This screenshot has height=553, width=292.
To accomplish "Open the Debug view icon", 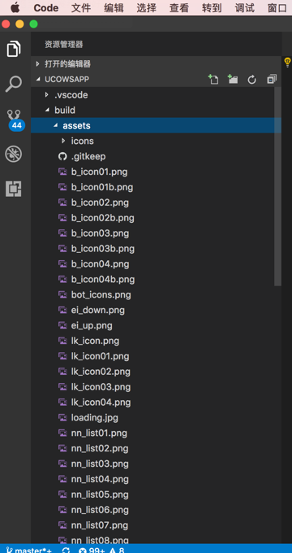I will (14, 155).
